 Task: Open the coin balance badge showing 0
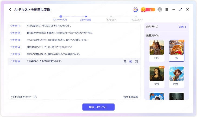pyautogui.click(x=148, y=9)
